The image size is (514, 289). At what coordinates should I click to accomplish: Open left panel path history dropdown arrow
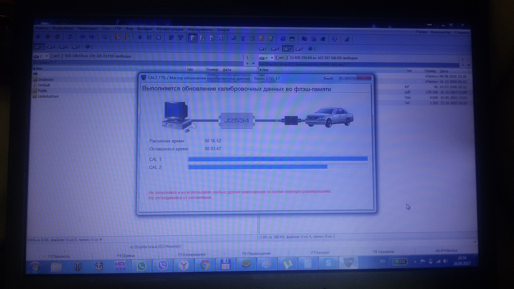tap(253, 64)
